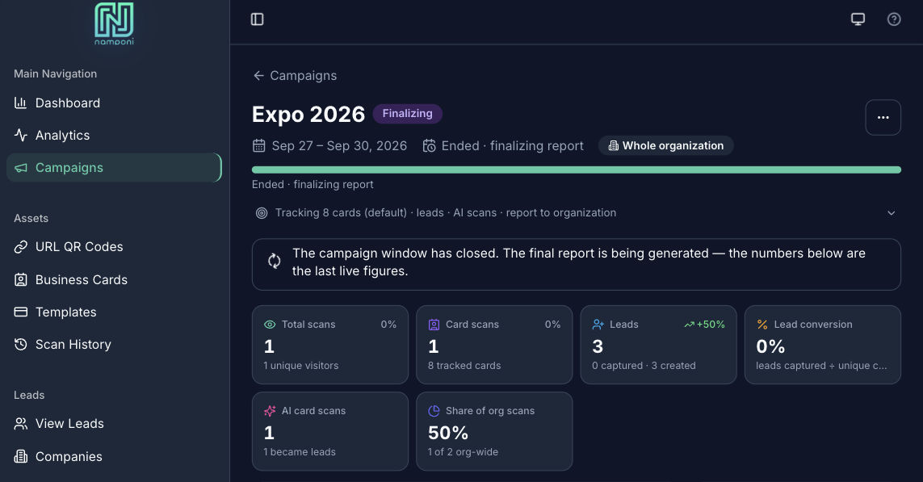Click the 'Main Navigation' section heading

56,73
